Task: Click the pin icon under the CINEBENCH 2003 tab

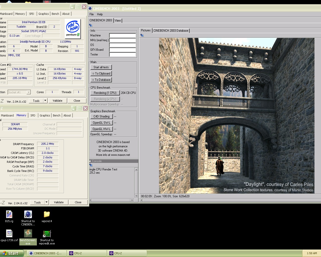Action: click(x=91, y=25)
